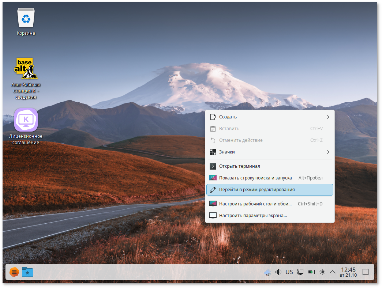Open the weather widget showing +4°
This screenshot has height=288, width=382.
pyautogui.click(x=268, y=272)
